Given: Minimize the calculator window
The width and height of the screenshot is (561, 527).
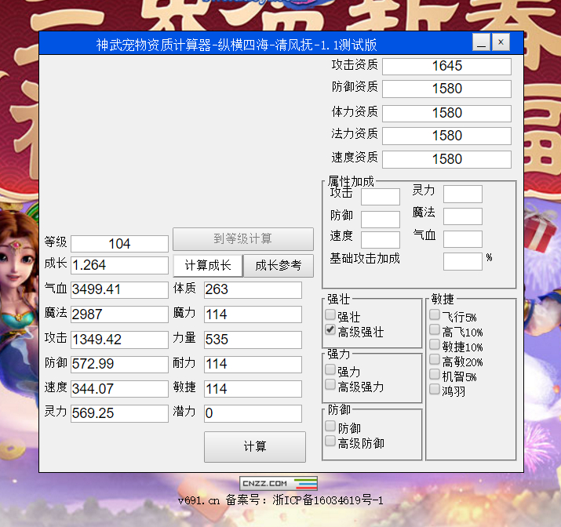Looking at the screenshot, I should click(481, 42).
